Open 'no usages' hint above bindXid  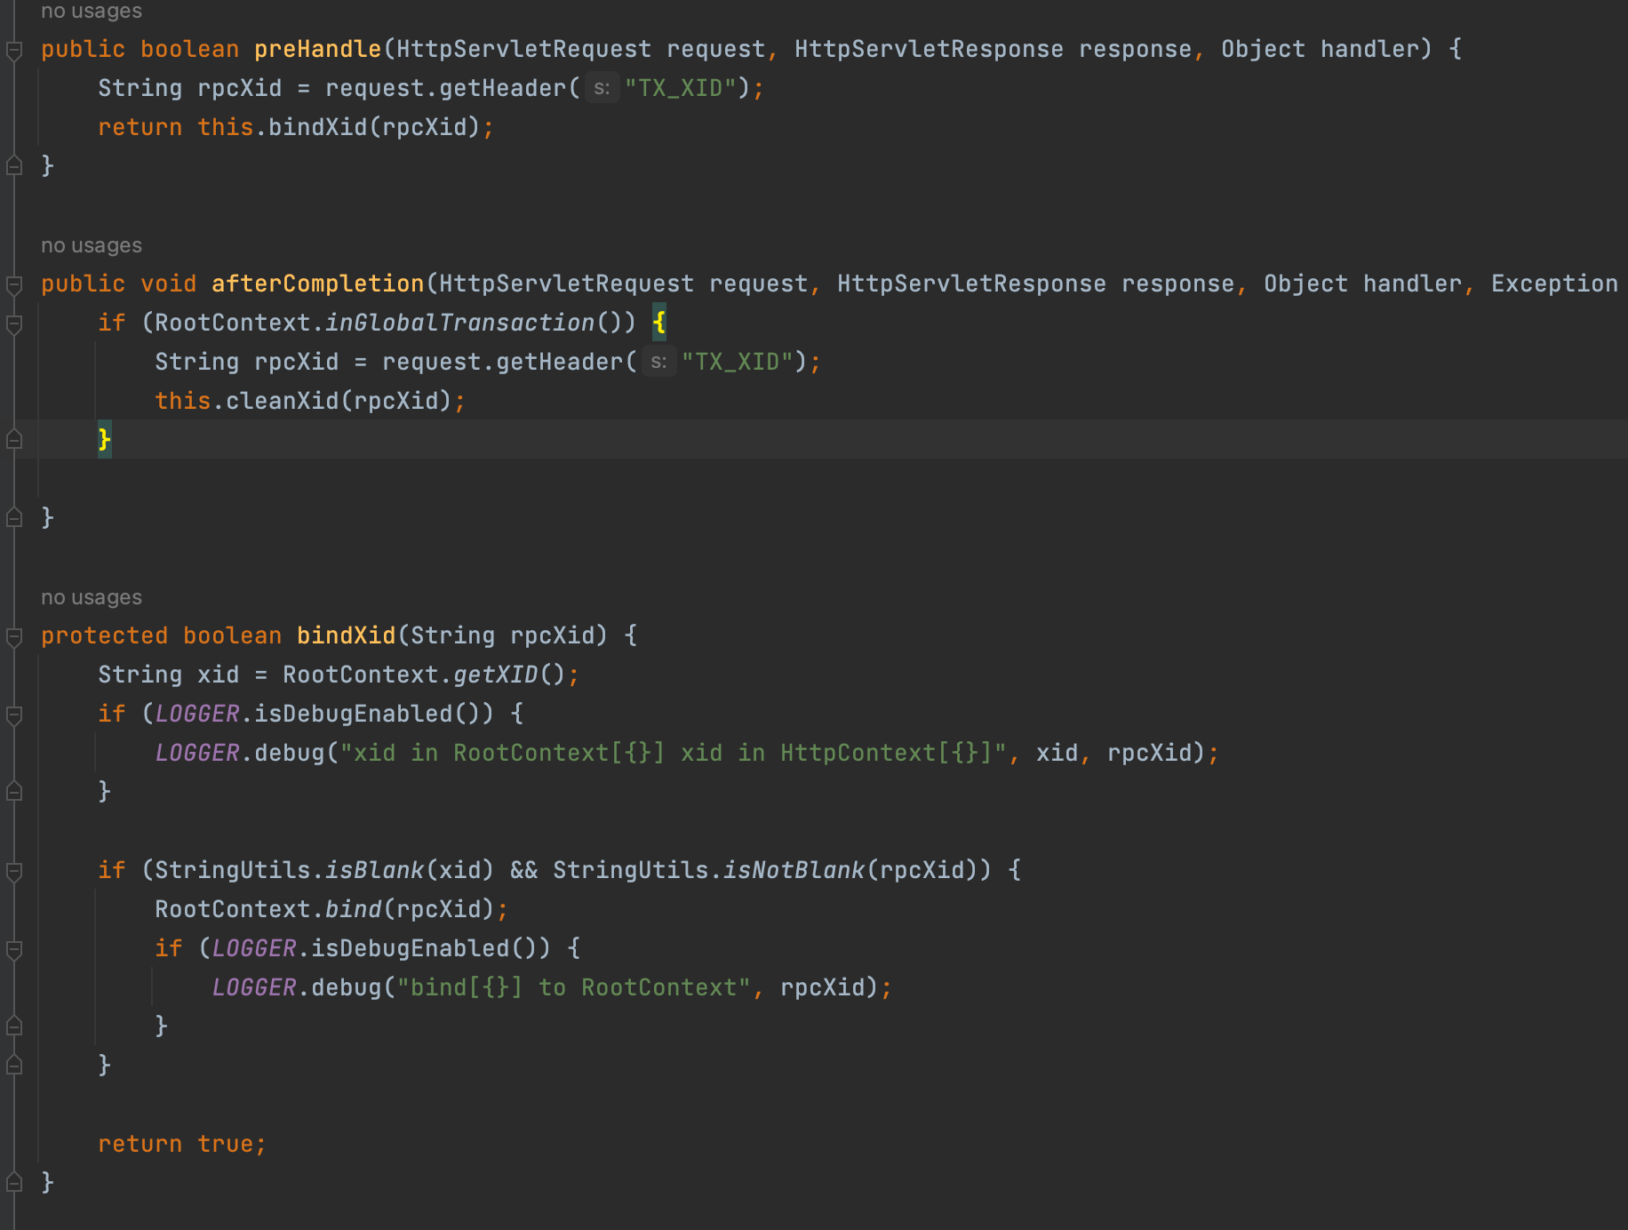click(92, 597)
